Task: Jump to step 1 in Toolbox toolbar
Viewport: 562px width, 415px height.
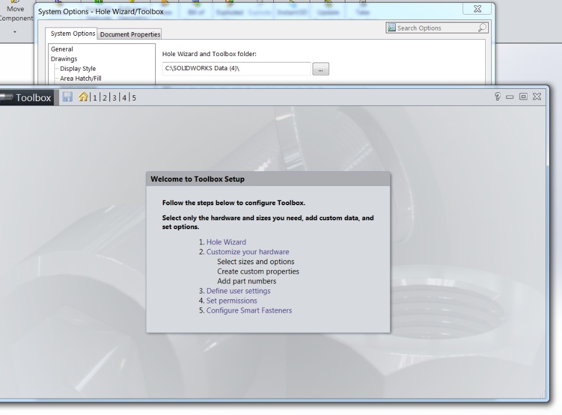Action: (95, 98)
